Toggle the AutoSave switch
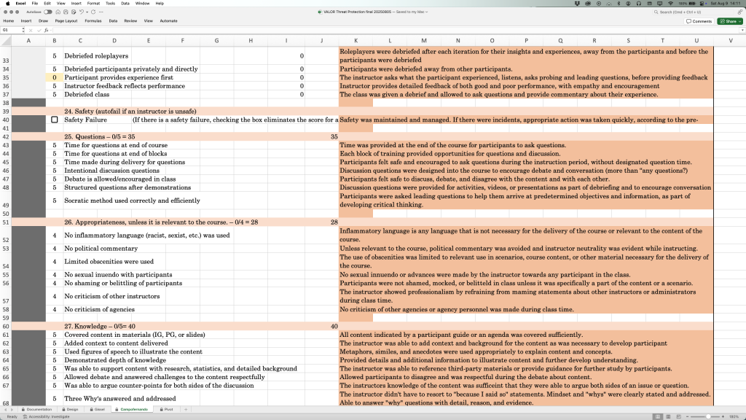This screenshot has width=746, height=420. (x=48, y=12)
